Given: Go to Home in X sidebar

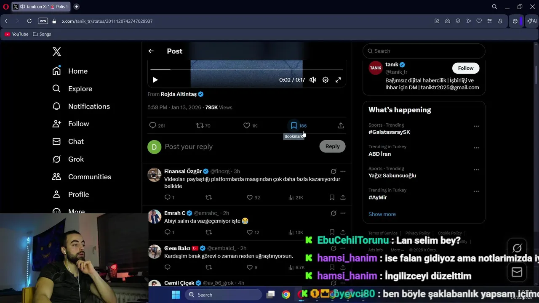Looking at the screenshot, I should coord(70,71).
